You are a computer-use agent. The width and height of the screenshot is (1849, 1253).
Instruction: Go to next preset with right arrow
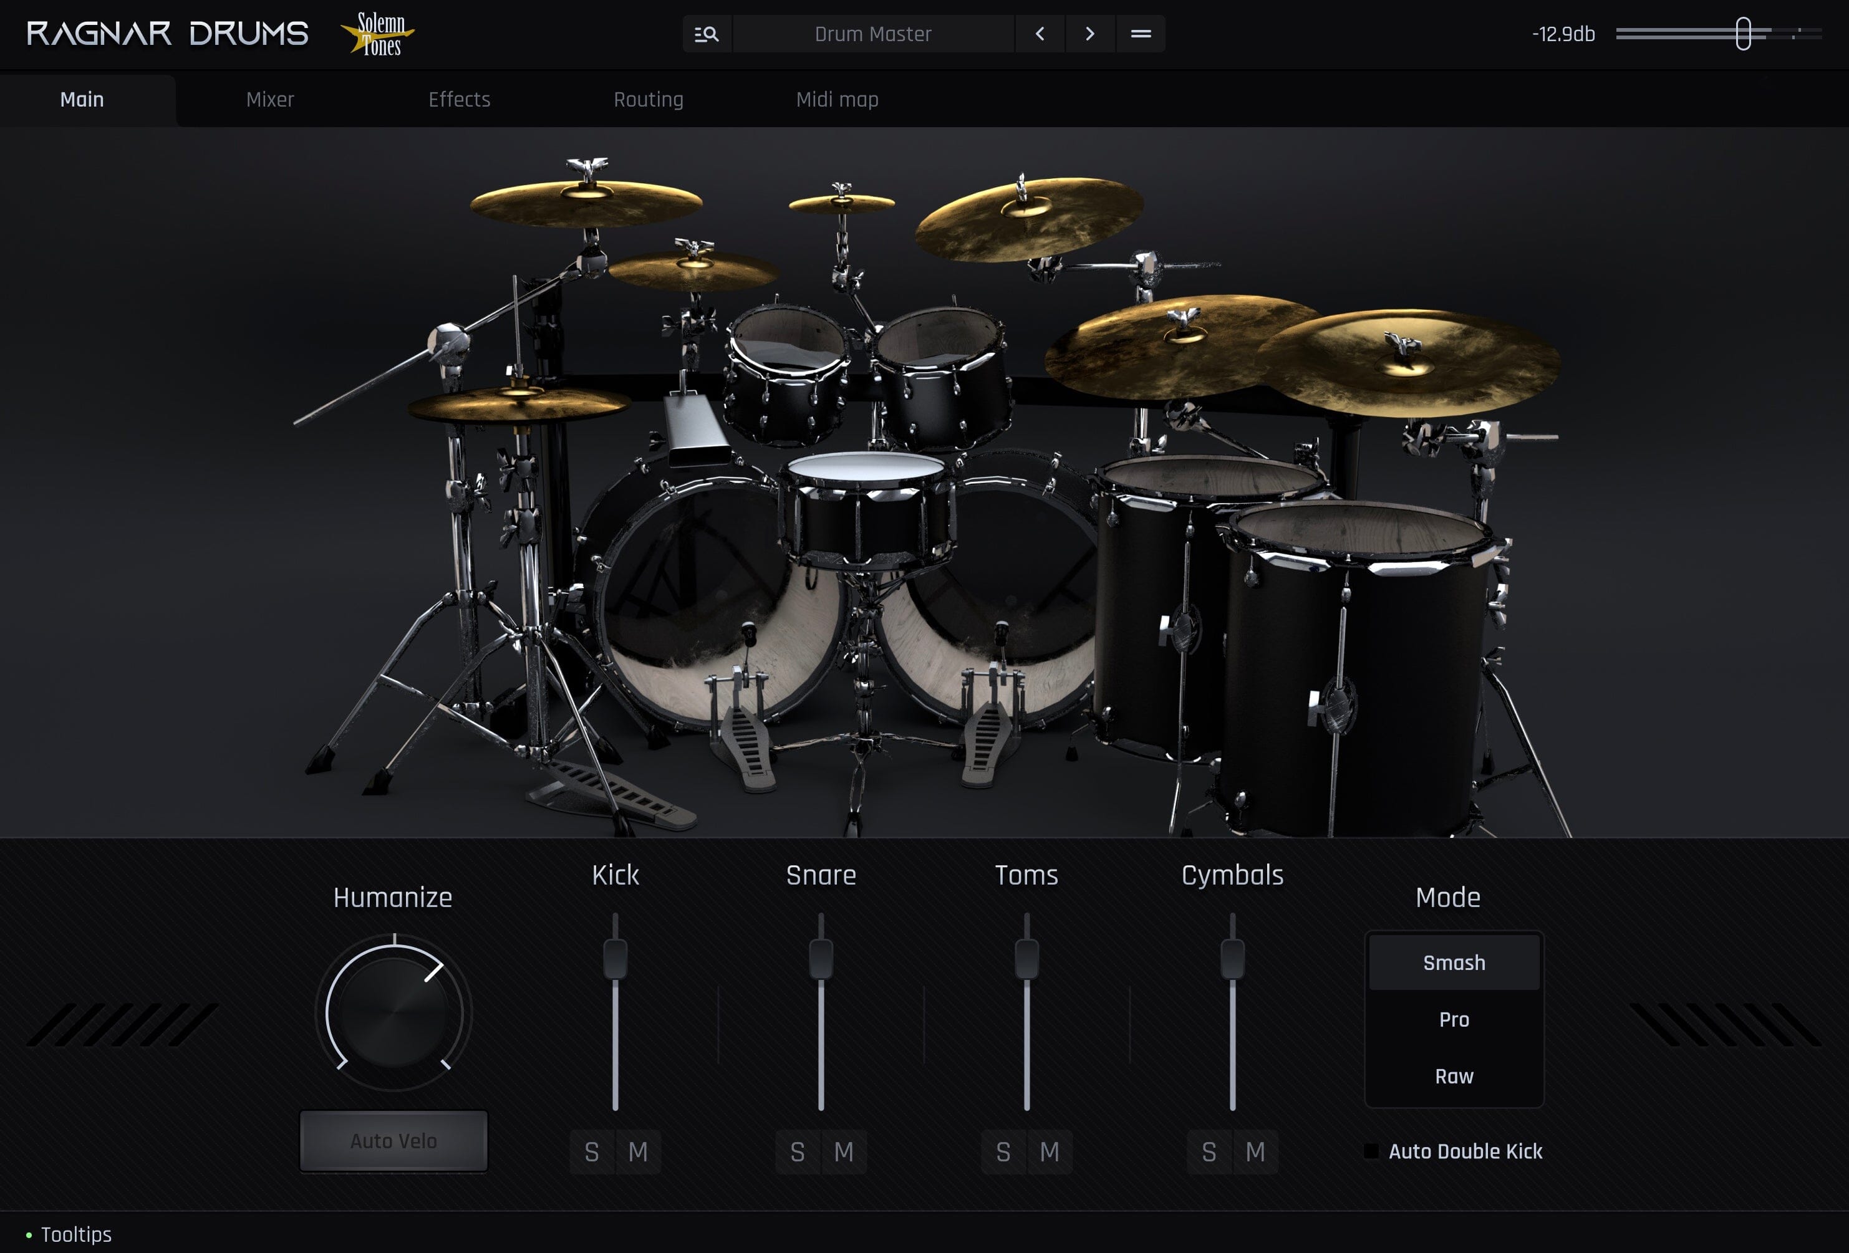pyautogui.click(x=1090, y=34)
